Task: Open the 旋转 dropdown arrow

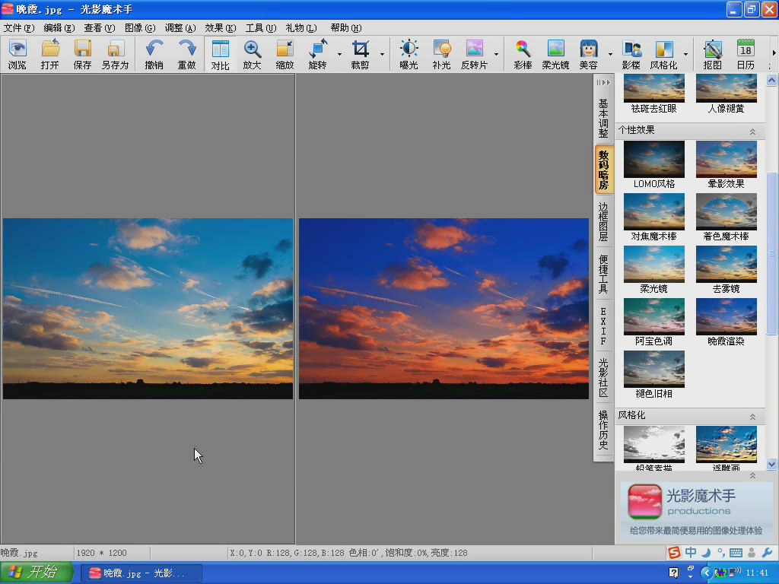Action: (x=339, y=54)
